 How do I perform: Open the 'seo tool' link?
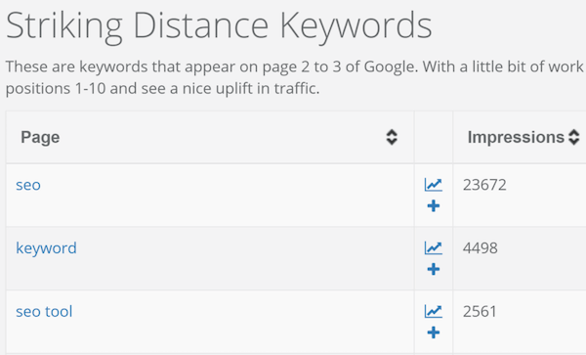44,312
